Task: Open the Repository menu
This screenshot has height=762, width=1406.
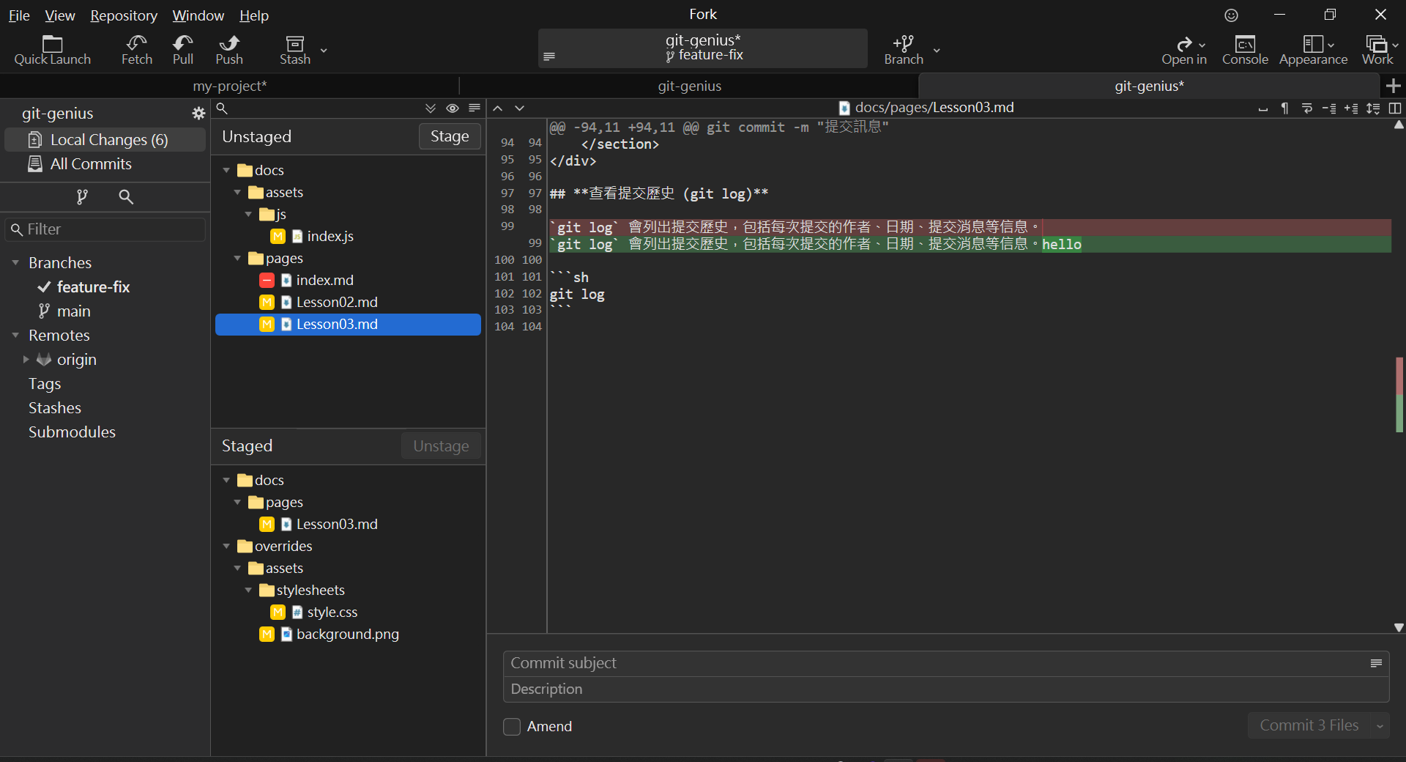Action: pyautogui.click(x=124, y=15)
